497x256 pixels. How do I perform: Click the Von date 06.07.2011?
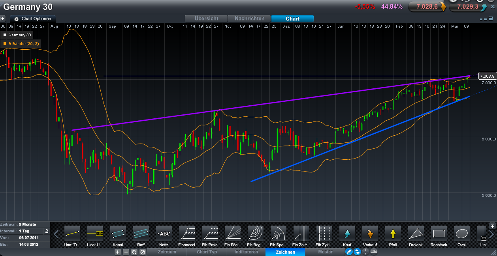click(x=28, y=238)
